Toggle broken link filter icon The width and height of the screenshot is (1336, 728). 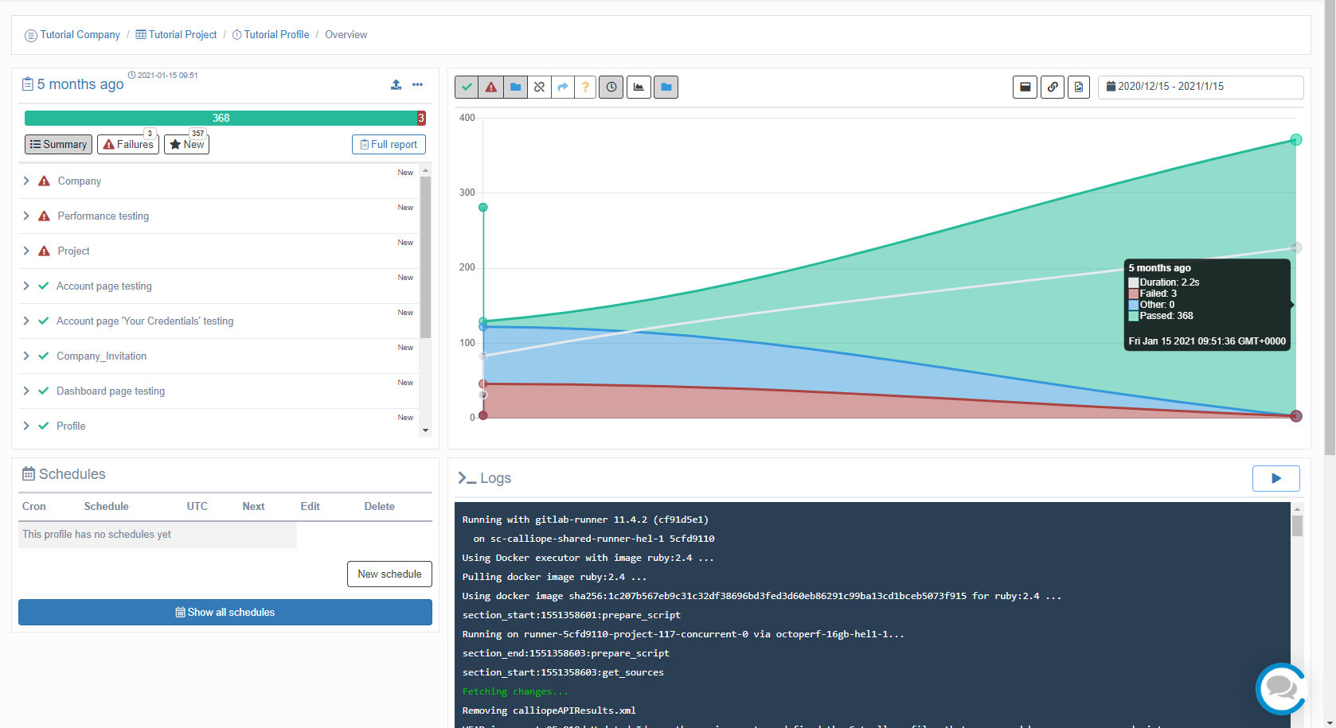pyautogui.click(x=539, y=87)
